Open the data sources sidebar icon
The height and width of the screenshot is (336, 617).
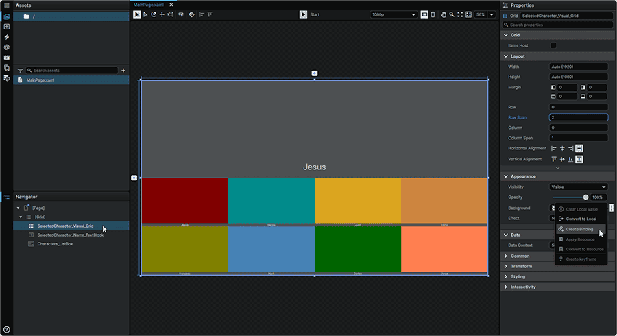point(7,78)
